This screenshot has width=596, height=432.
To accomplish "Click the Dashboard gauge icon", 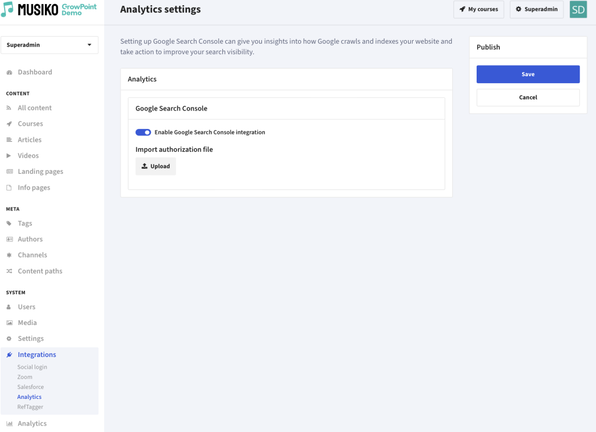I will click(x=9, y=73).
